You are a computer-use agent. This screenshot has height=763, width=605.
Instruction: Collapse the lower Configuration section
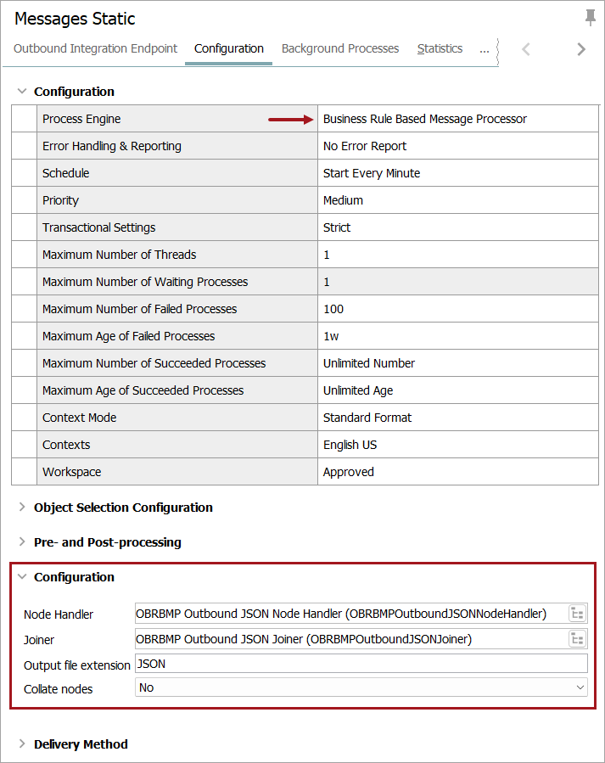[x=22, y=577]
